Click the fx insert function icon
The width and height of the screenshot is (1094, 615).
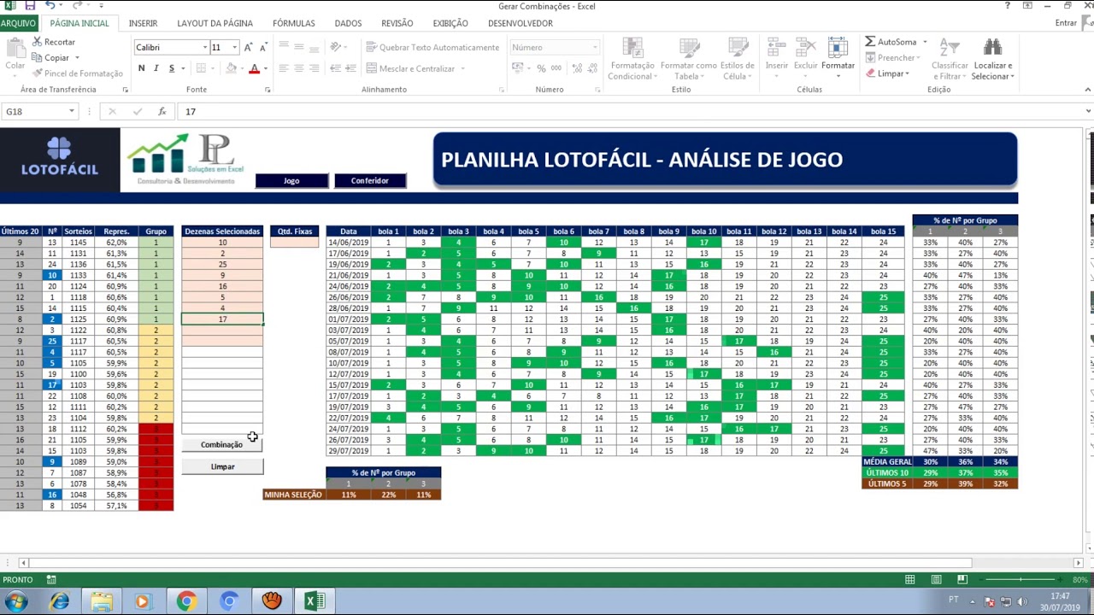[162, 111]
